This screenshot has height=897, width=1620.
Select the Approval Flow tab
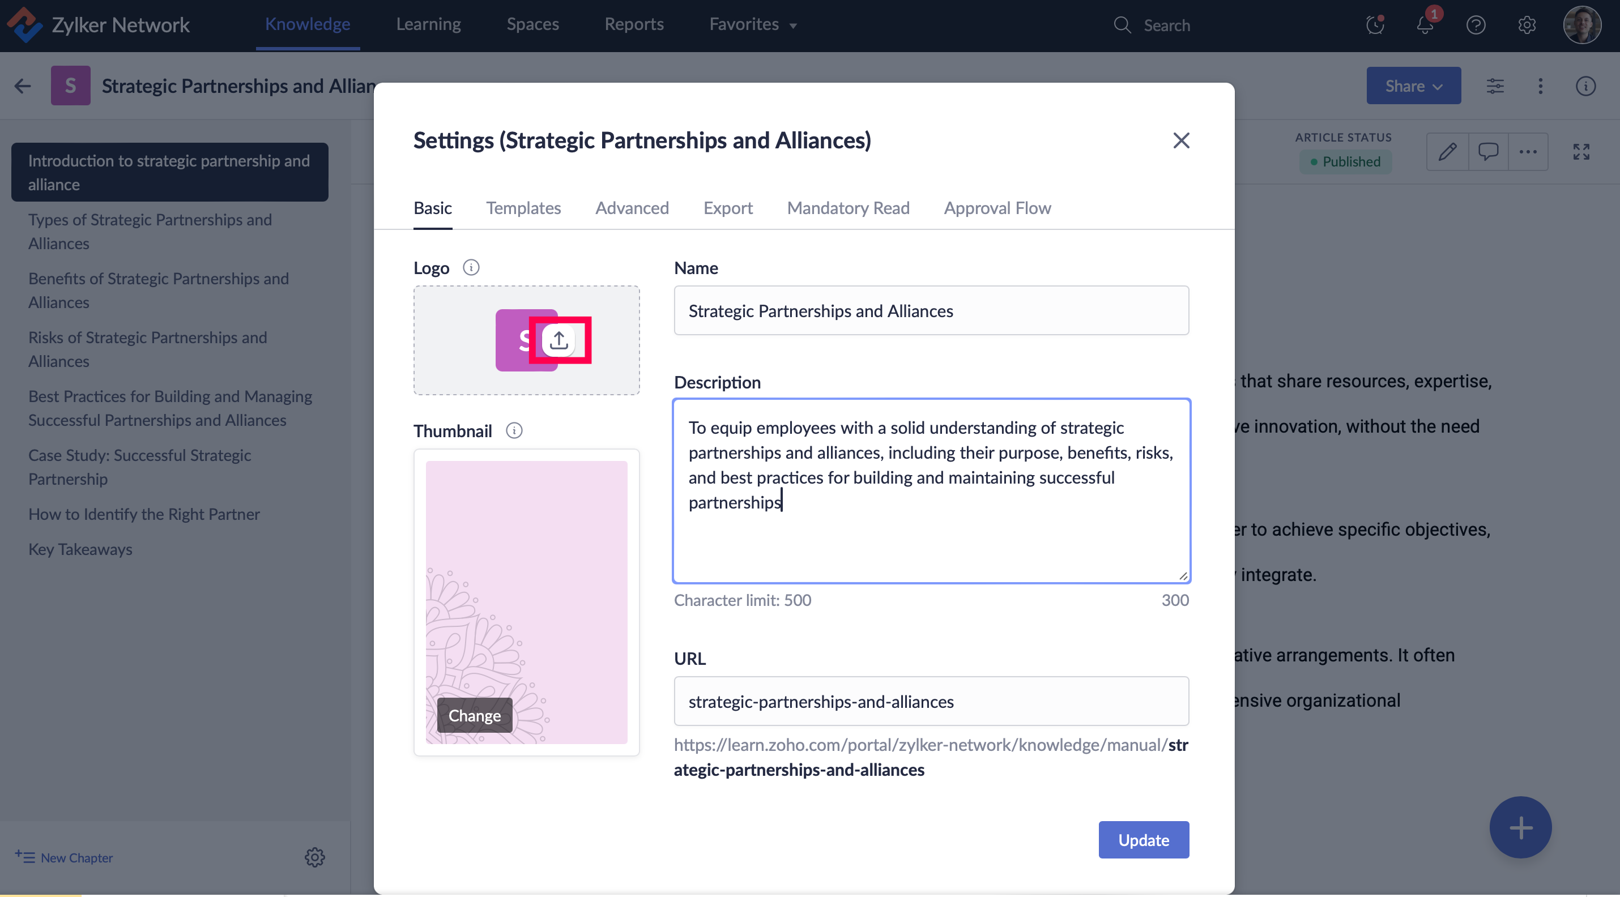click(997, 208)
